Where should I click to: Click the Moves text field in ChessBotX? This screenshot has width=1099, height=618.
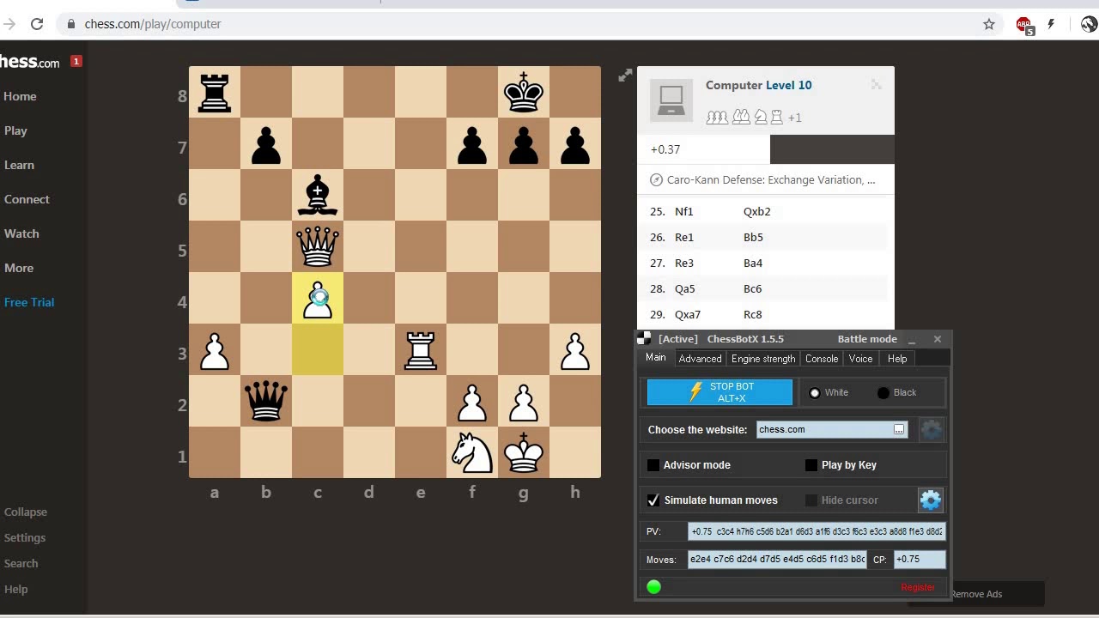tap(777, 560)
